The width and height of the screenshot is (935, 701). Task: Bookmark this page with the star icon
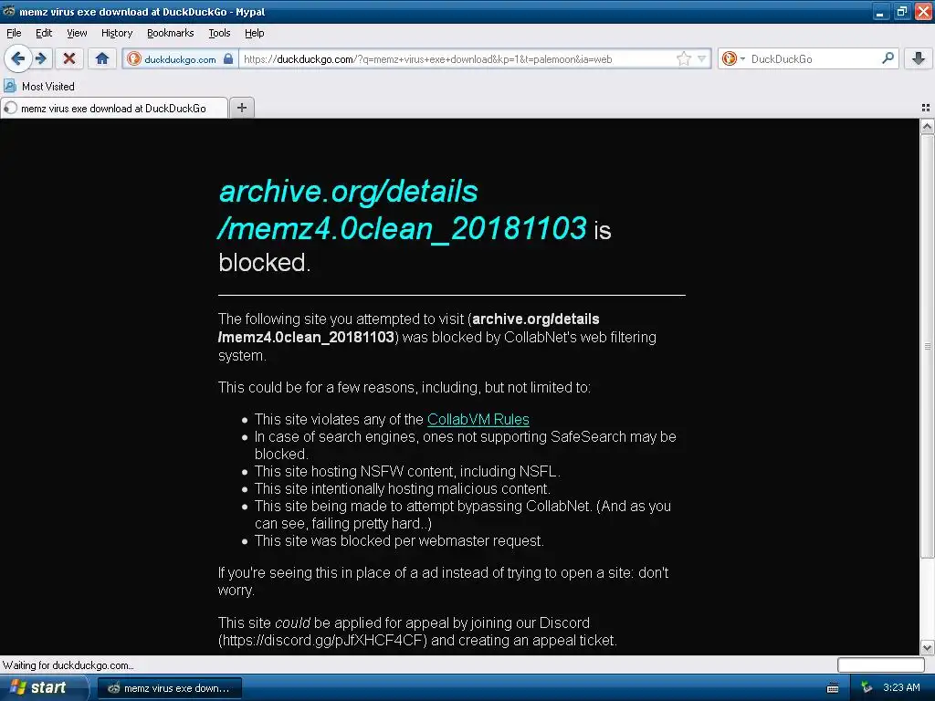pyautogui.click(x=683, y=58)
